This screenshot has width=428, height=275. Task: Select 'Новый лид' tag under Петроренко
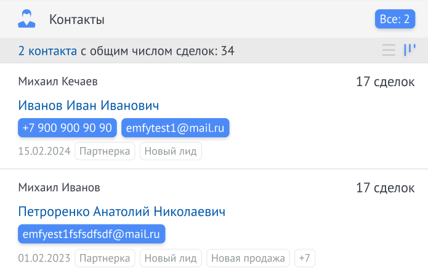[171, 258]
